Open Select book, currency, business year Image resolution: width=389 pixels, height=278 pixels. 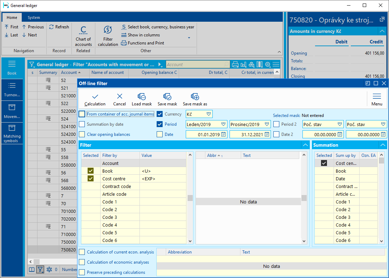coord(158,27)
